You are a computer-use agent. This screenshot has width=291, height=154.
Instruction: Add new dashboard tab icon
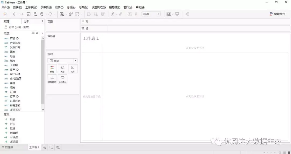pyautogui.click(x=51, y=147)
